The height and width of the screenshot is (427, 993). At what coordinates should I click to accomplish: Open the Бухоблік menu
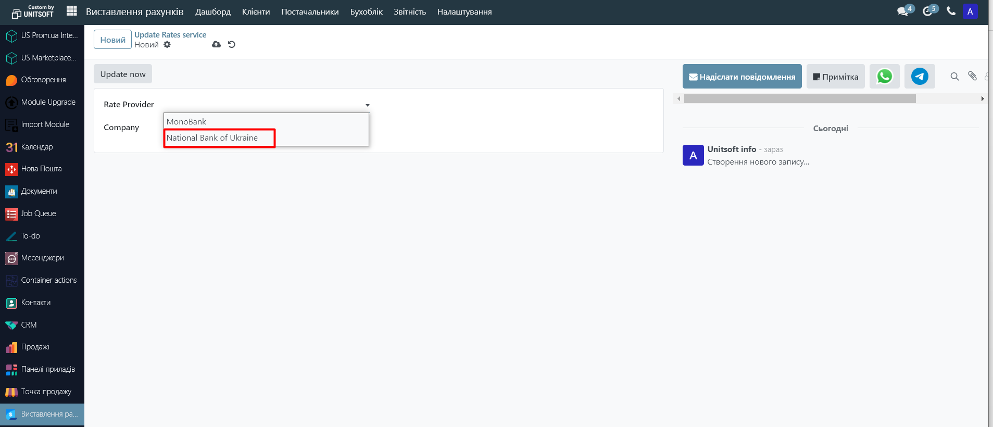click(366, 11)
